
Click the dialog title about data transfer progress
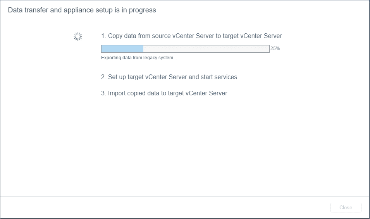coord(82,10)
